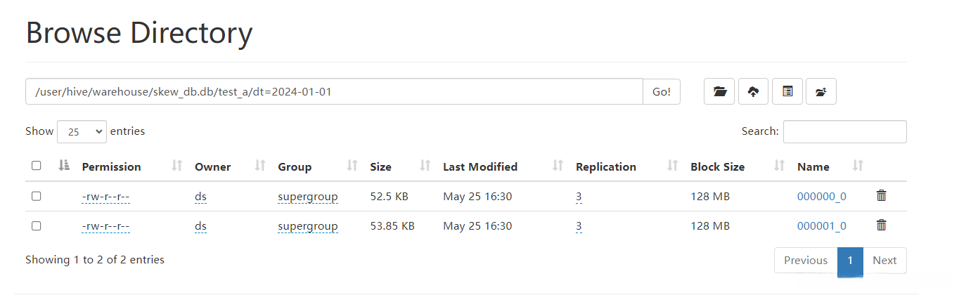Click the sort icon beside select-all checkbox
The height and width of the screenshot is (295, 959).
point(64,166)
